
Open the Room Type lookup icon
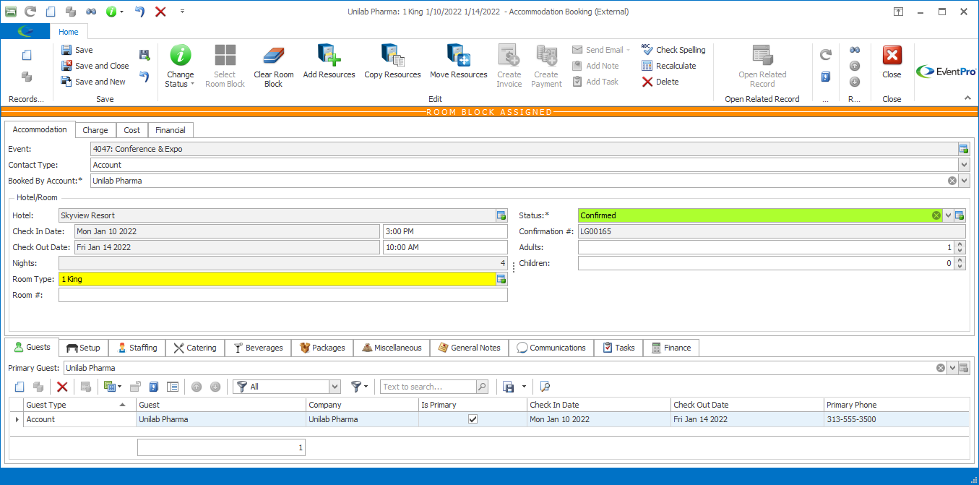(x=501, y=279)
